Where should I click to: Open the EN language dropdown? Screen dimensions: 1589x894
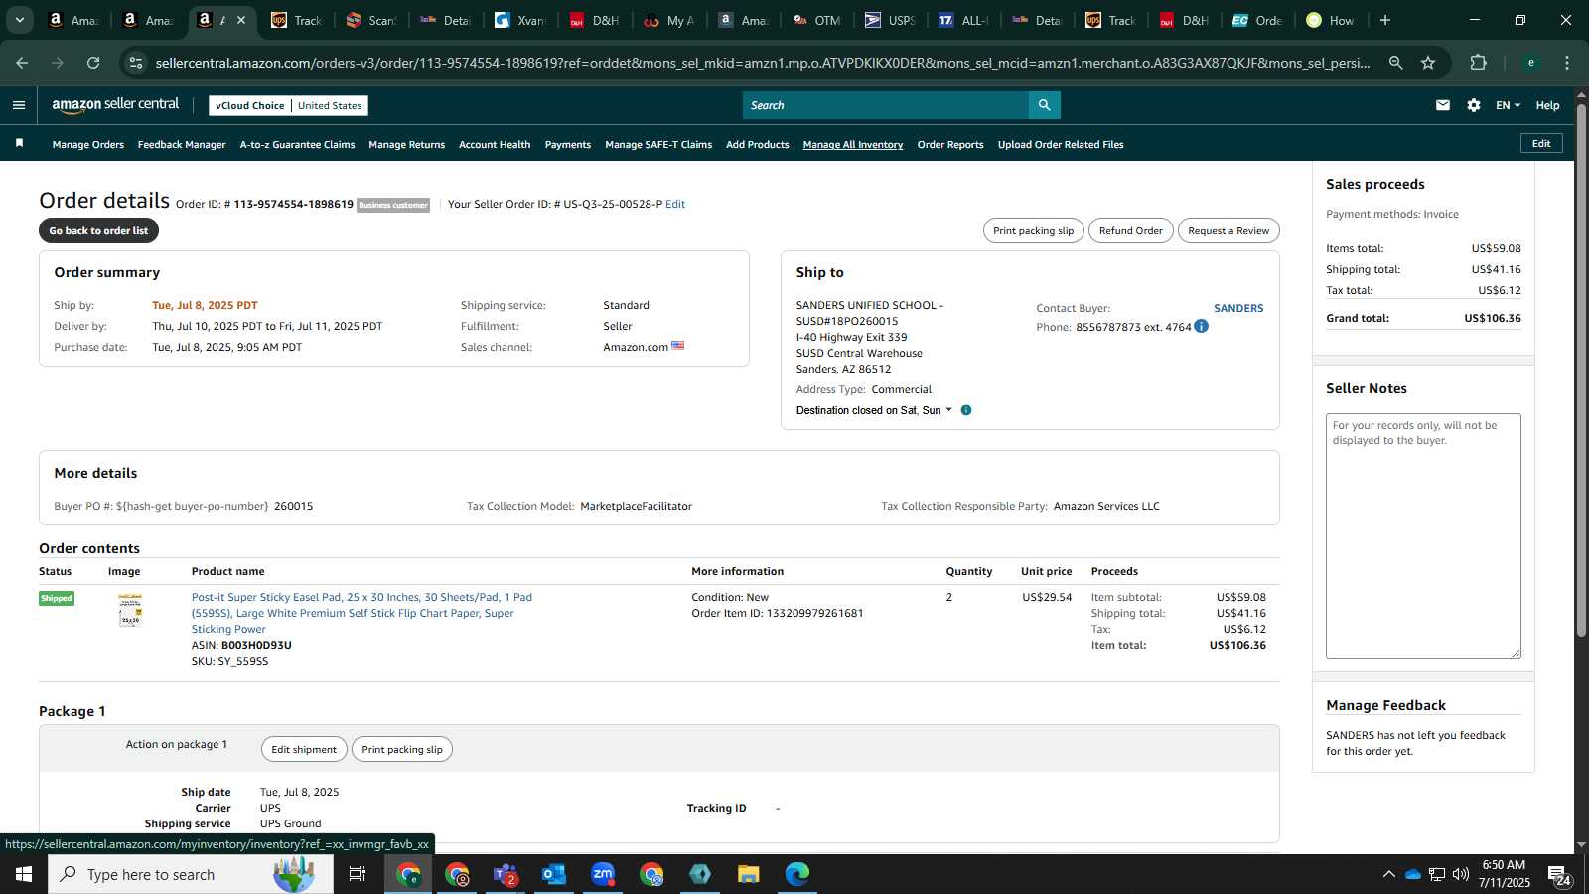(x=1508, y=105)
